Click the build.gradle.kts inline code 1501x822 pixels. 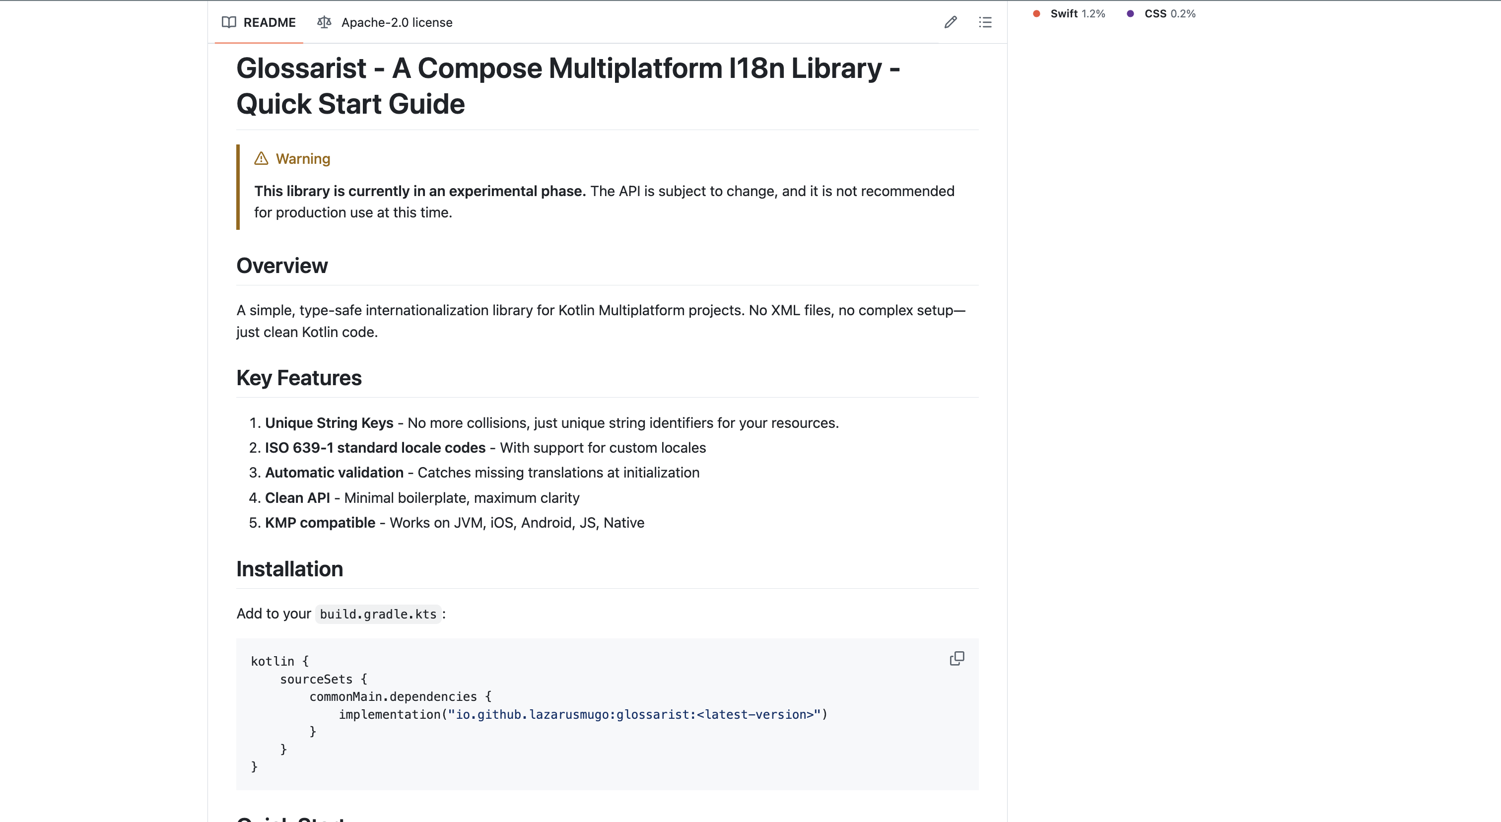point(378,614)
